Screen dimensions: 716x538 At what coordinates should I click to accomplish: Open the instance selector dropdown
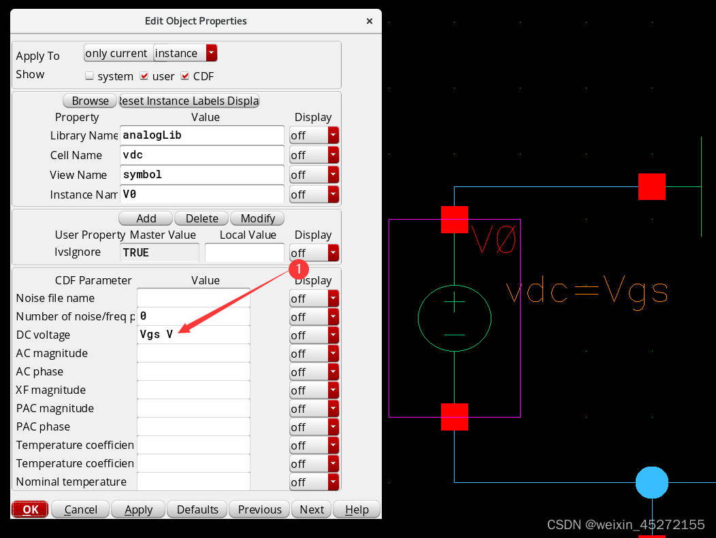point(212,53)
